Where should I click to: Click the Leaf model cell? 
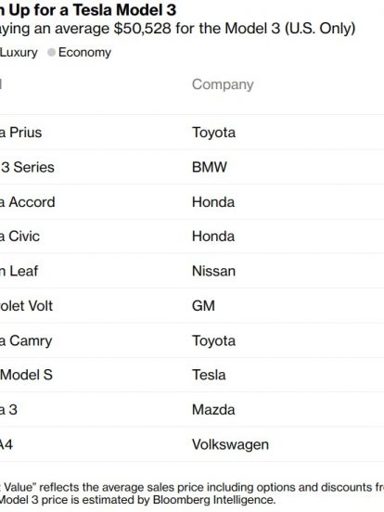(19, 272)
